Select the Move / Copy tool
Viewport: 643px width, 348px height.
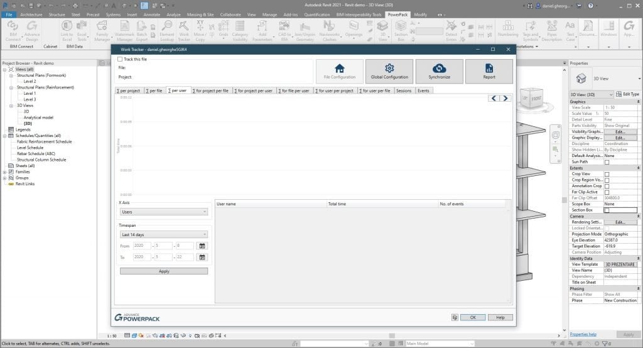coord(200,31)
